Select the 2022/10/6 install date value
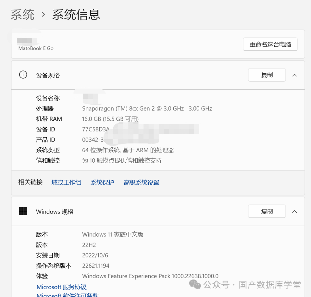This screenshot has height=297, width=311. [95, 255]
